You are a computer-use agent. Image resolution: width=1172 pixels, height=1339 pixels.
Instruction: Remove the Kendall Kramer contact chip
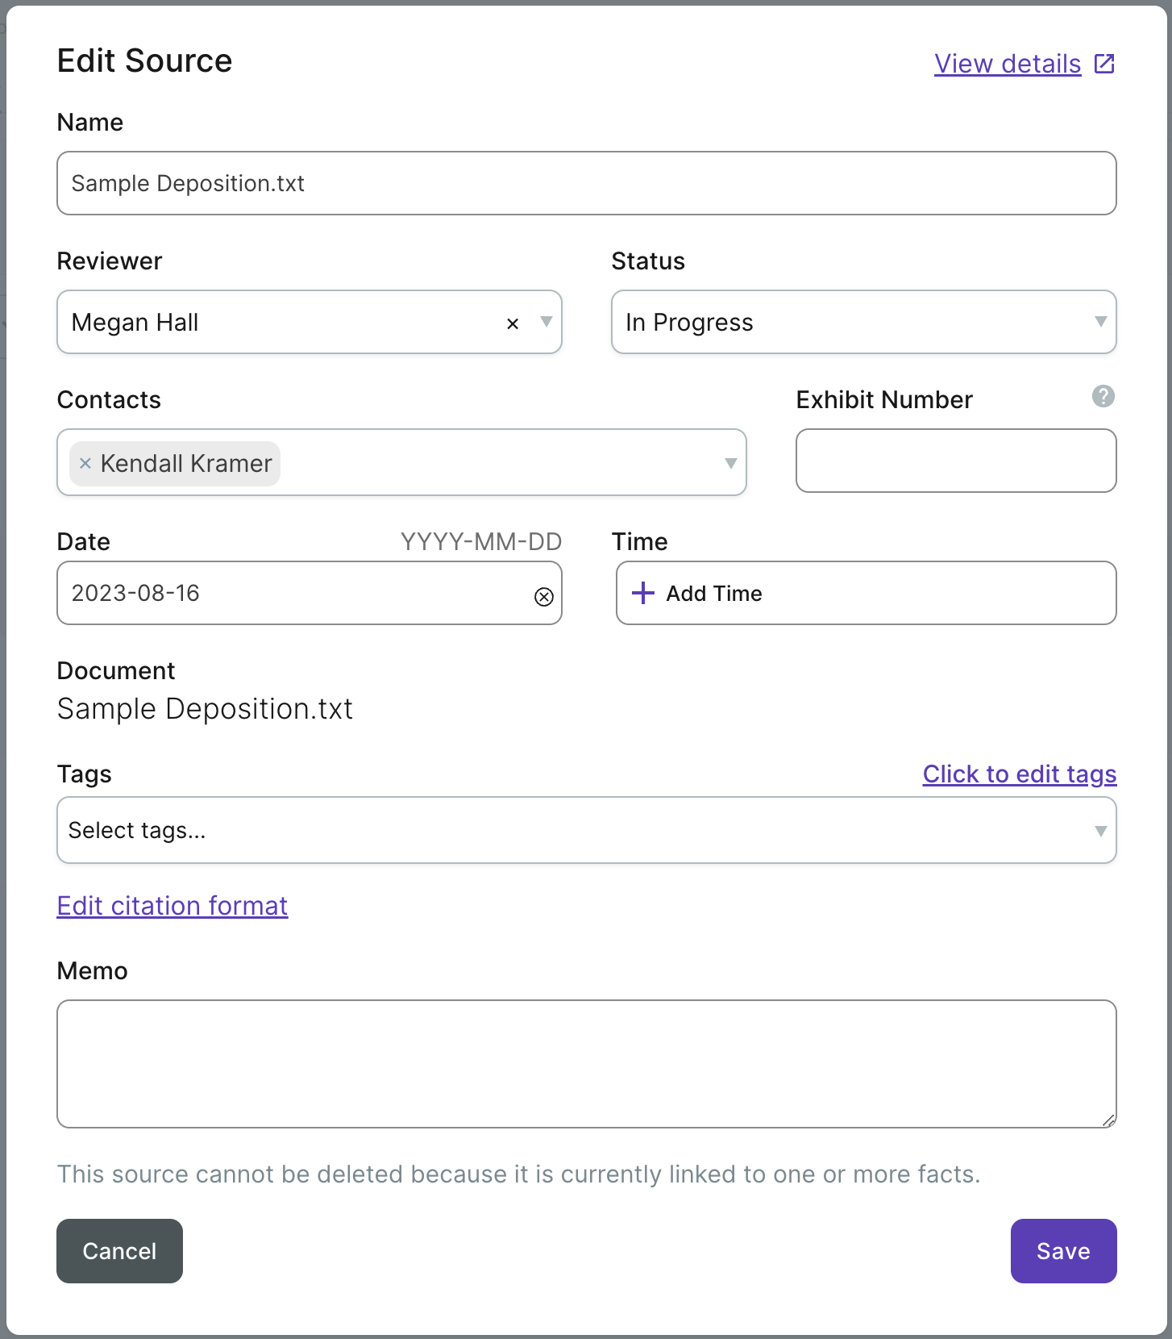85,464
